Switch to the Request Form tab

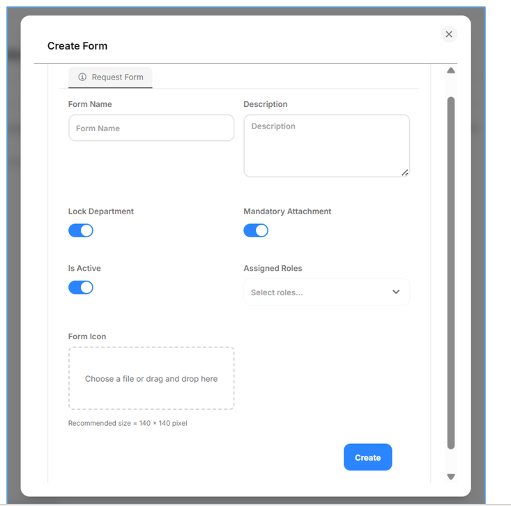[x=111, y=77]
